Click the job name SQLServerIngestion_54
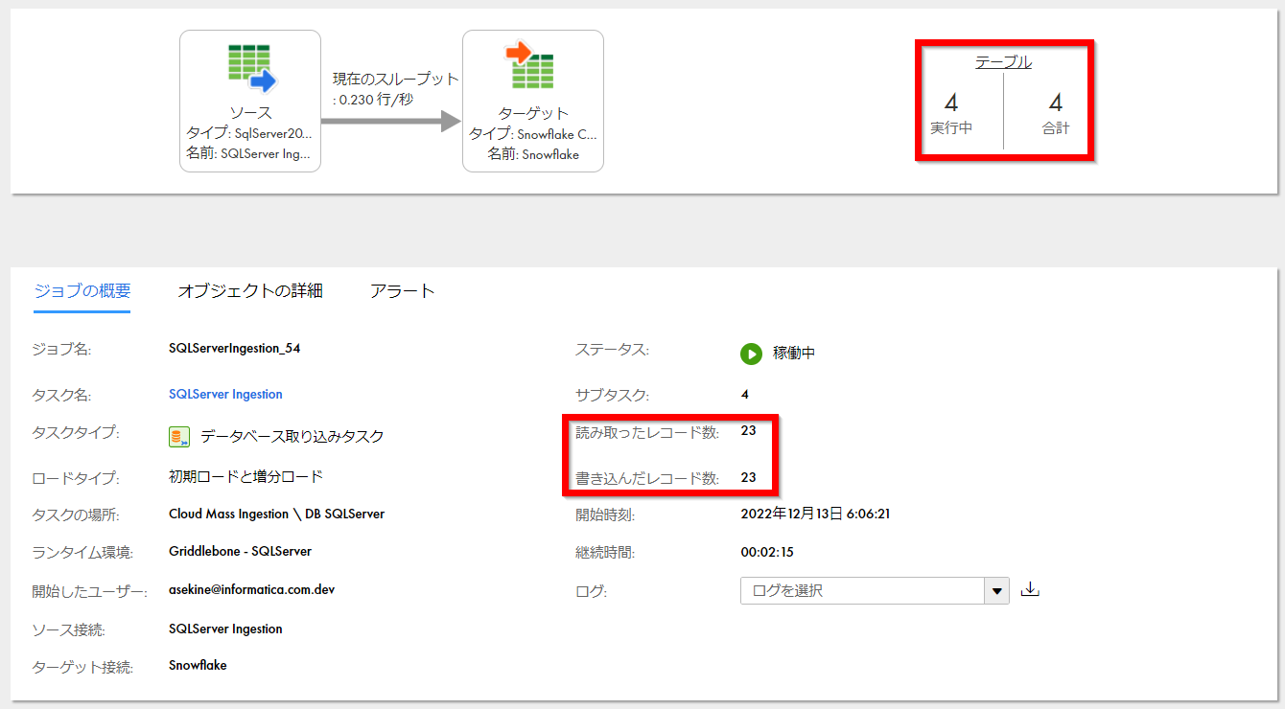 [x=235, y=349]
